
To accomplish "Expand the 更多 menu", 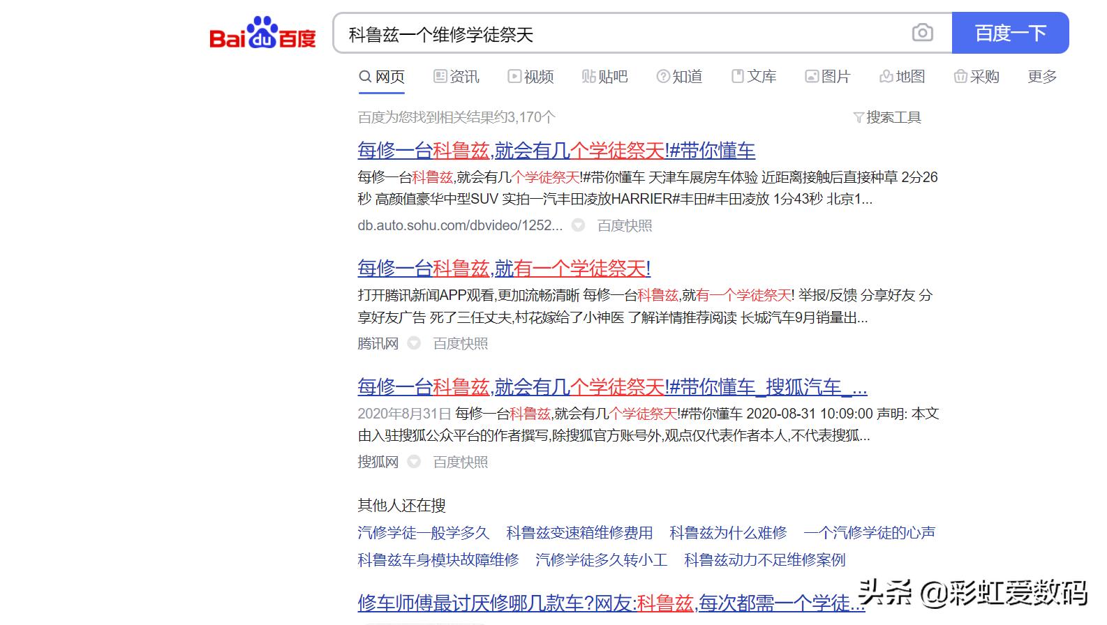I will pos(1042,77).
